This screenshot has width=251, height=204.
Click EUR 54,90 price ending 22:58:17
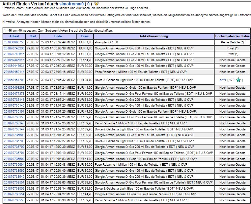pos(85,60)
